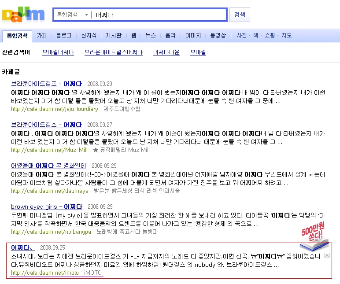Click date 2008.09.27 text
Image resolution: width=340 pixels, height=284 pixels.
pos(100,125)
